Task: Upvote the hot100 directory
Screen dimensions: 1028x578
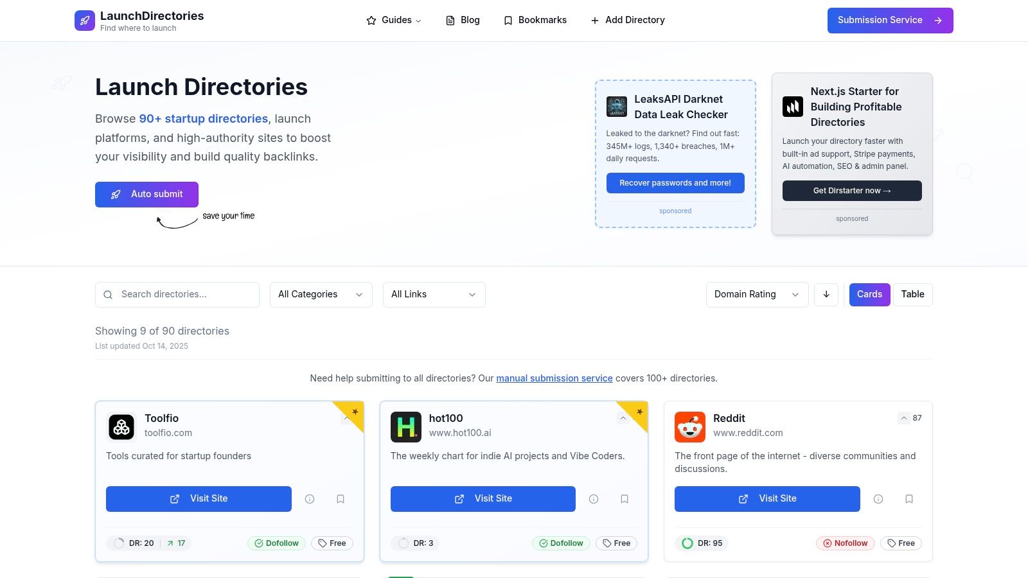Action: pos(623,417)
